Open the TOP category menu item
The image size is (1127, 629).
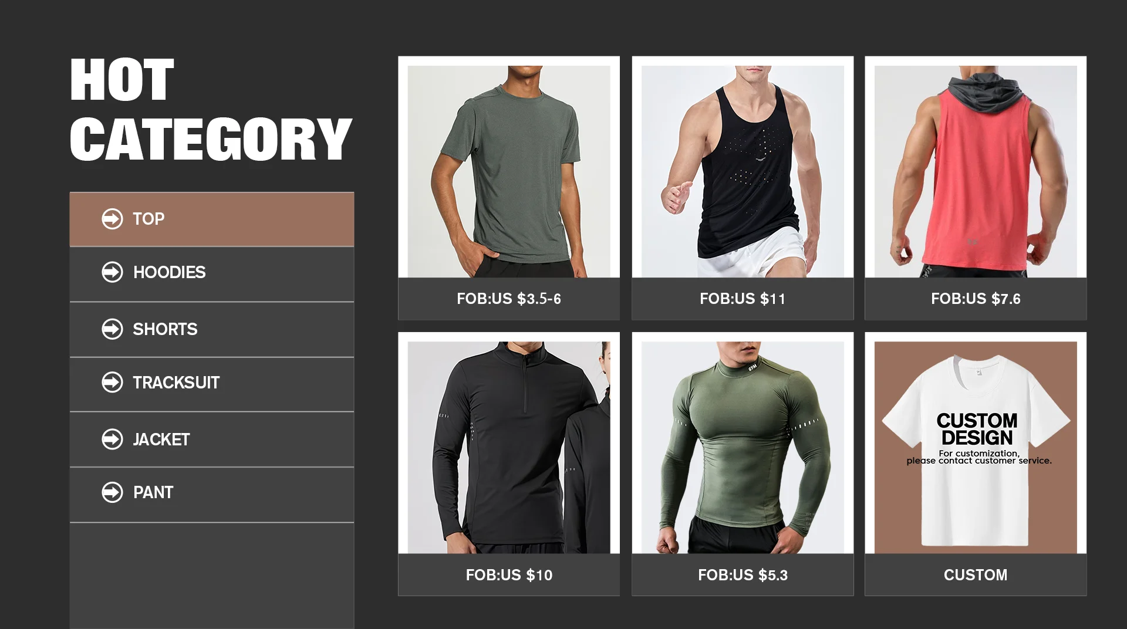click(x=212, y=219)
